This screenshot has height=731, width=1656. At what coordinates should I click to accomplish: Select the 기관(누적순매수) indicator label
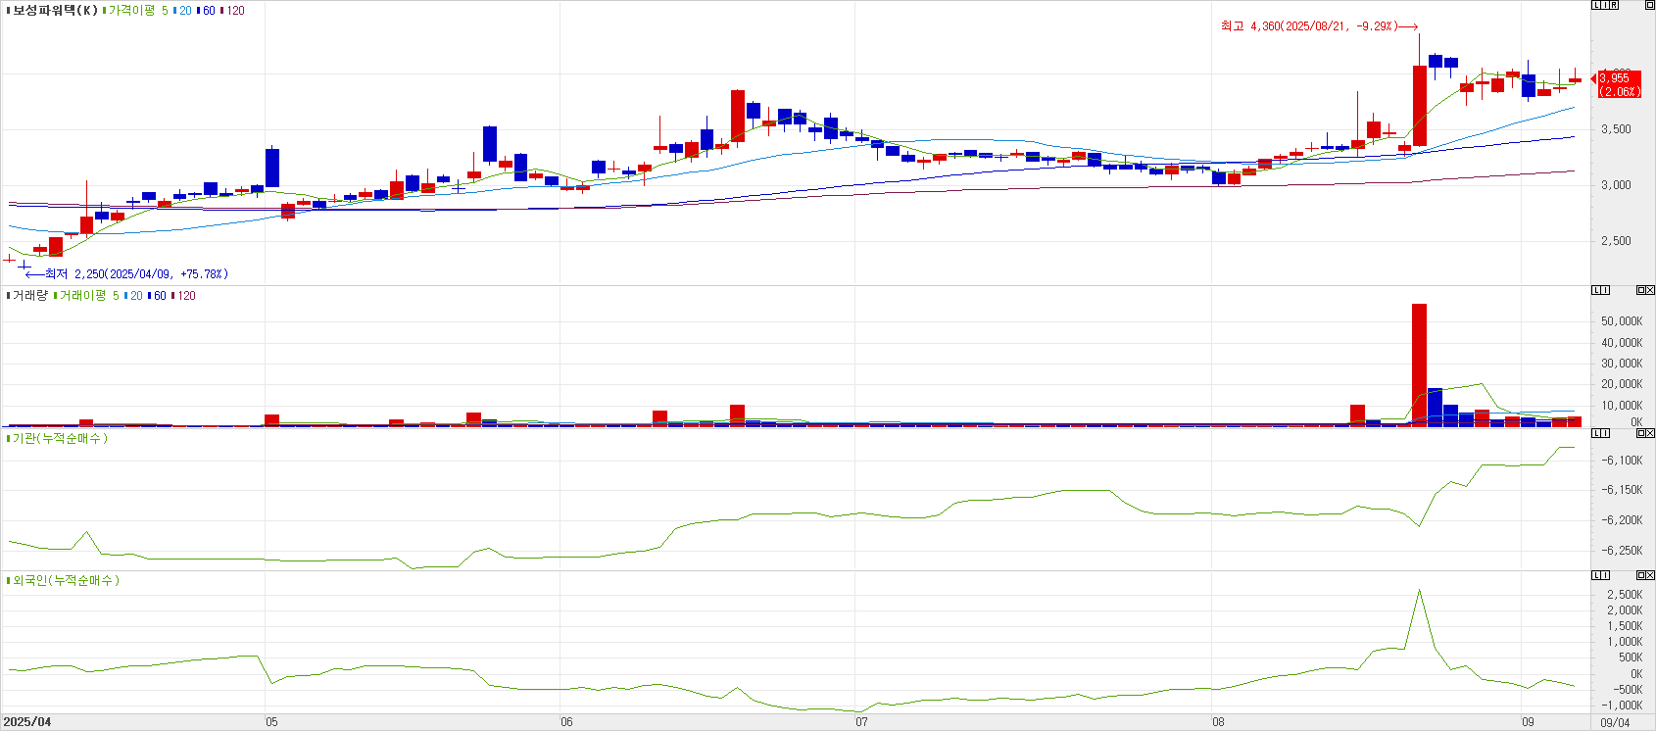(x=60, y=438)
